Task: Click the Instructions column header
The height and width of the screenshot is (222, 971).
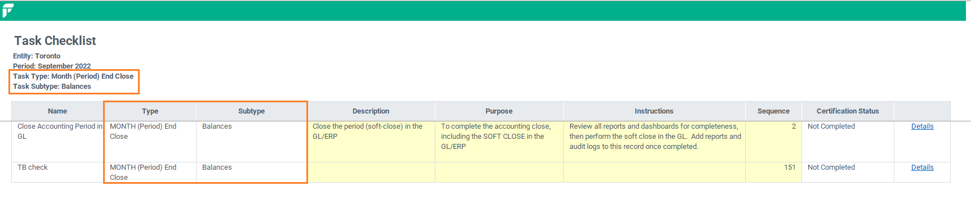Action: pyautogui.click(x=654, y=111)
